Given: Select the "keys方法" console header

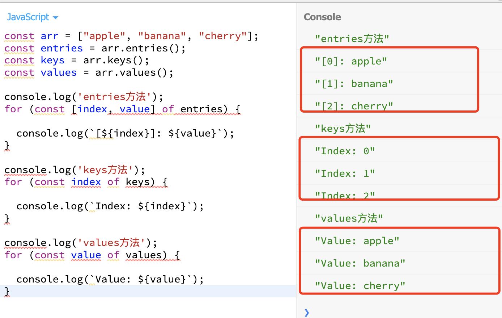Looking at the screenshot, I should 343,128.
